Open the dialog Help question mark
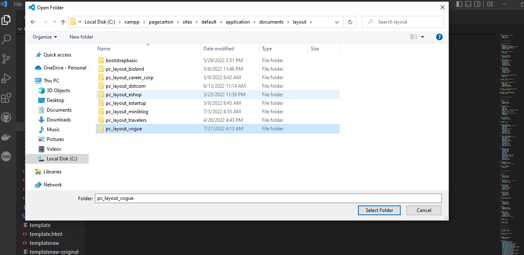This screenshot has width=524, height=255. click(x=439, y=37)
